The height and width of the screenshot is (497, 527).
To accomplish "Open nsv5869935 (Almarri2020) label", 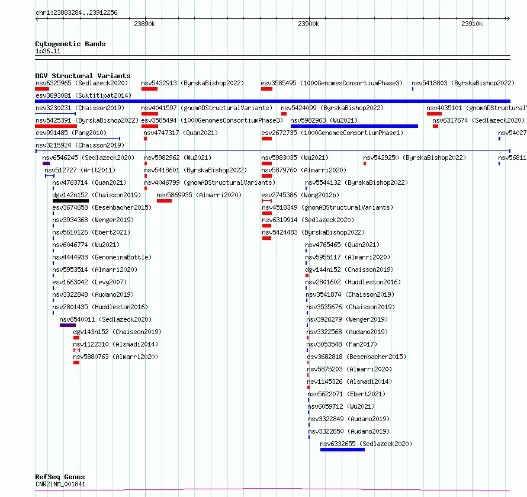I will (x=199, y=195).
